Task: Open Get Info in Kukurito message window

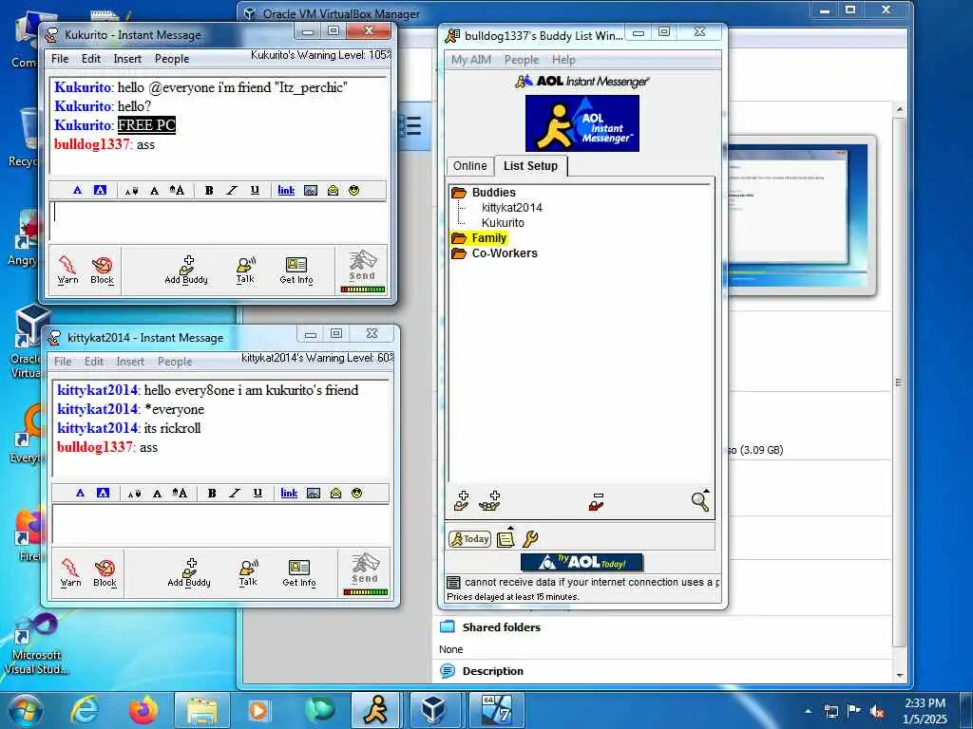Action: point(296,270)
